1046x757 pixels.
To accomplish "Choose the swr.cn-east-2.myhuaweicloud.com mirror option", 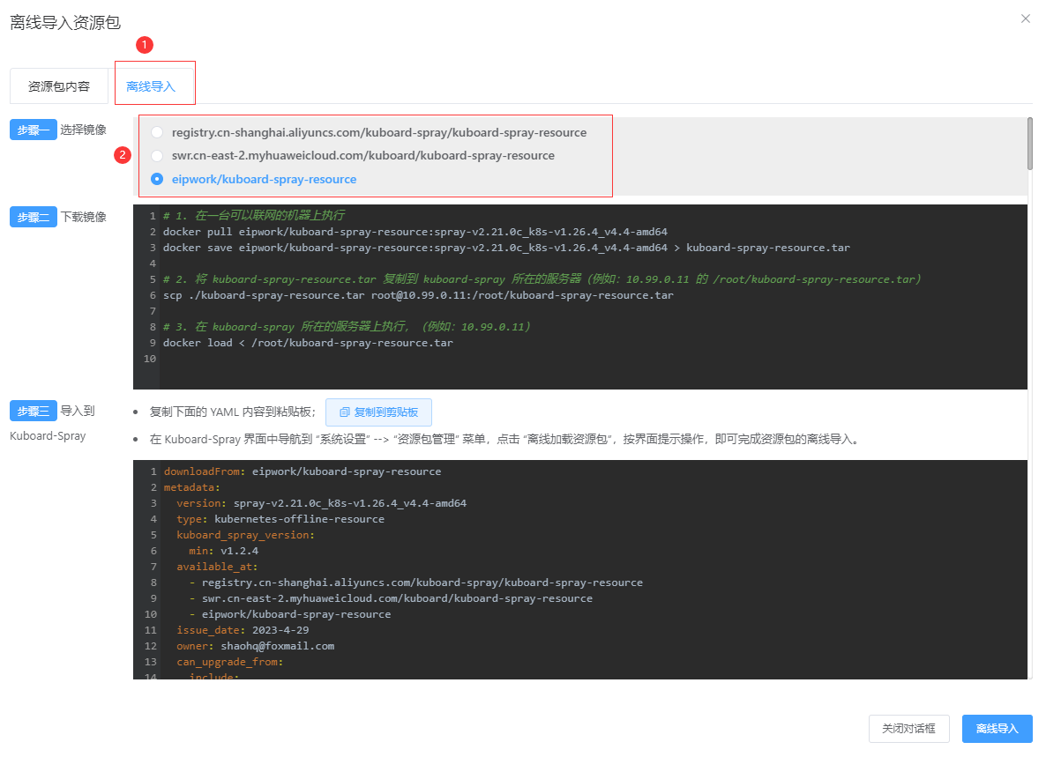I will point(157,155).
